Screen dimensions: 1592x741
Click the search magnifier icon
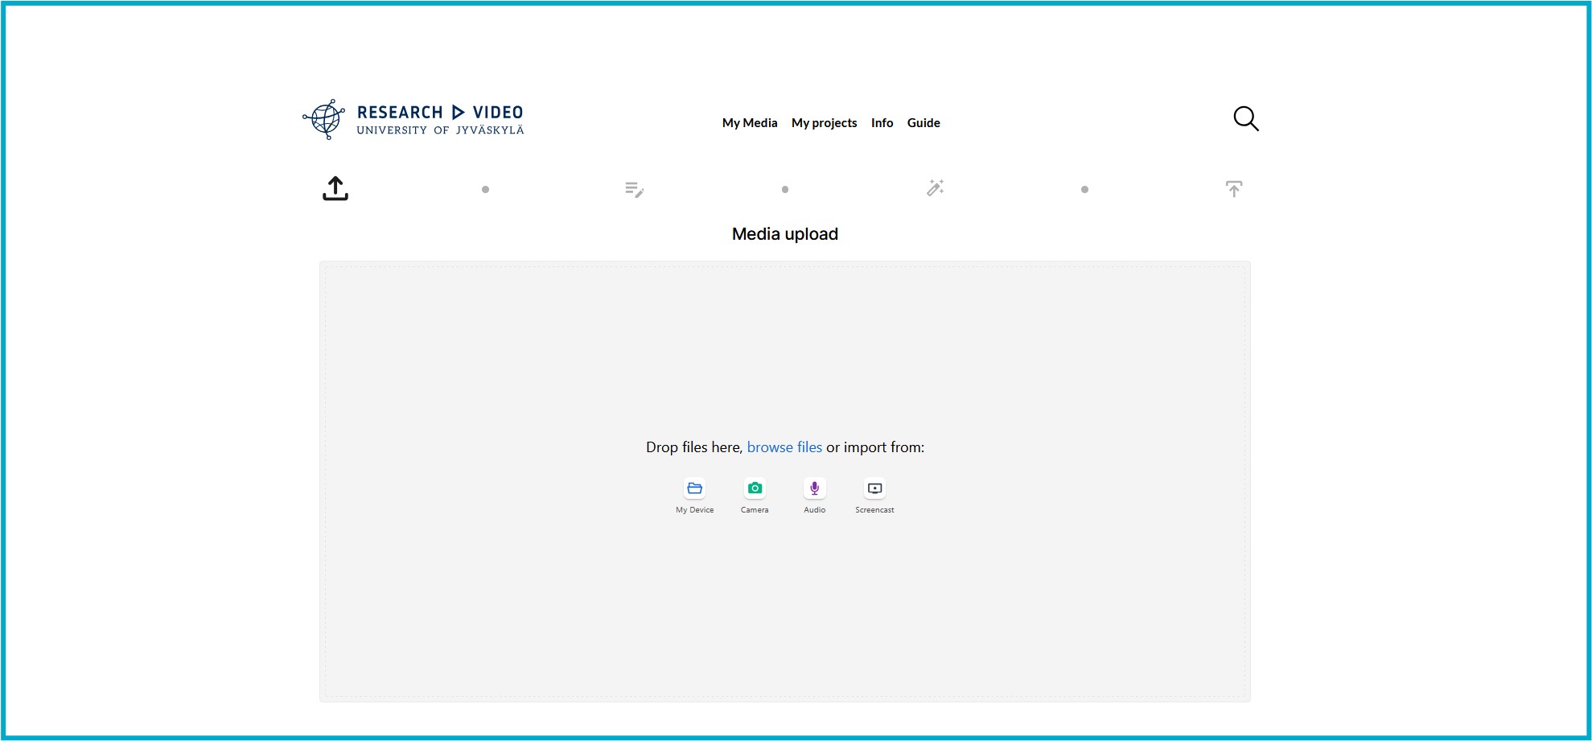[x=1245, y=119]
